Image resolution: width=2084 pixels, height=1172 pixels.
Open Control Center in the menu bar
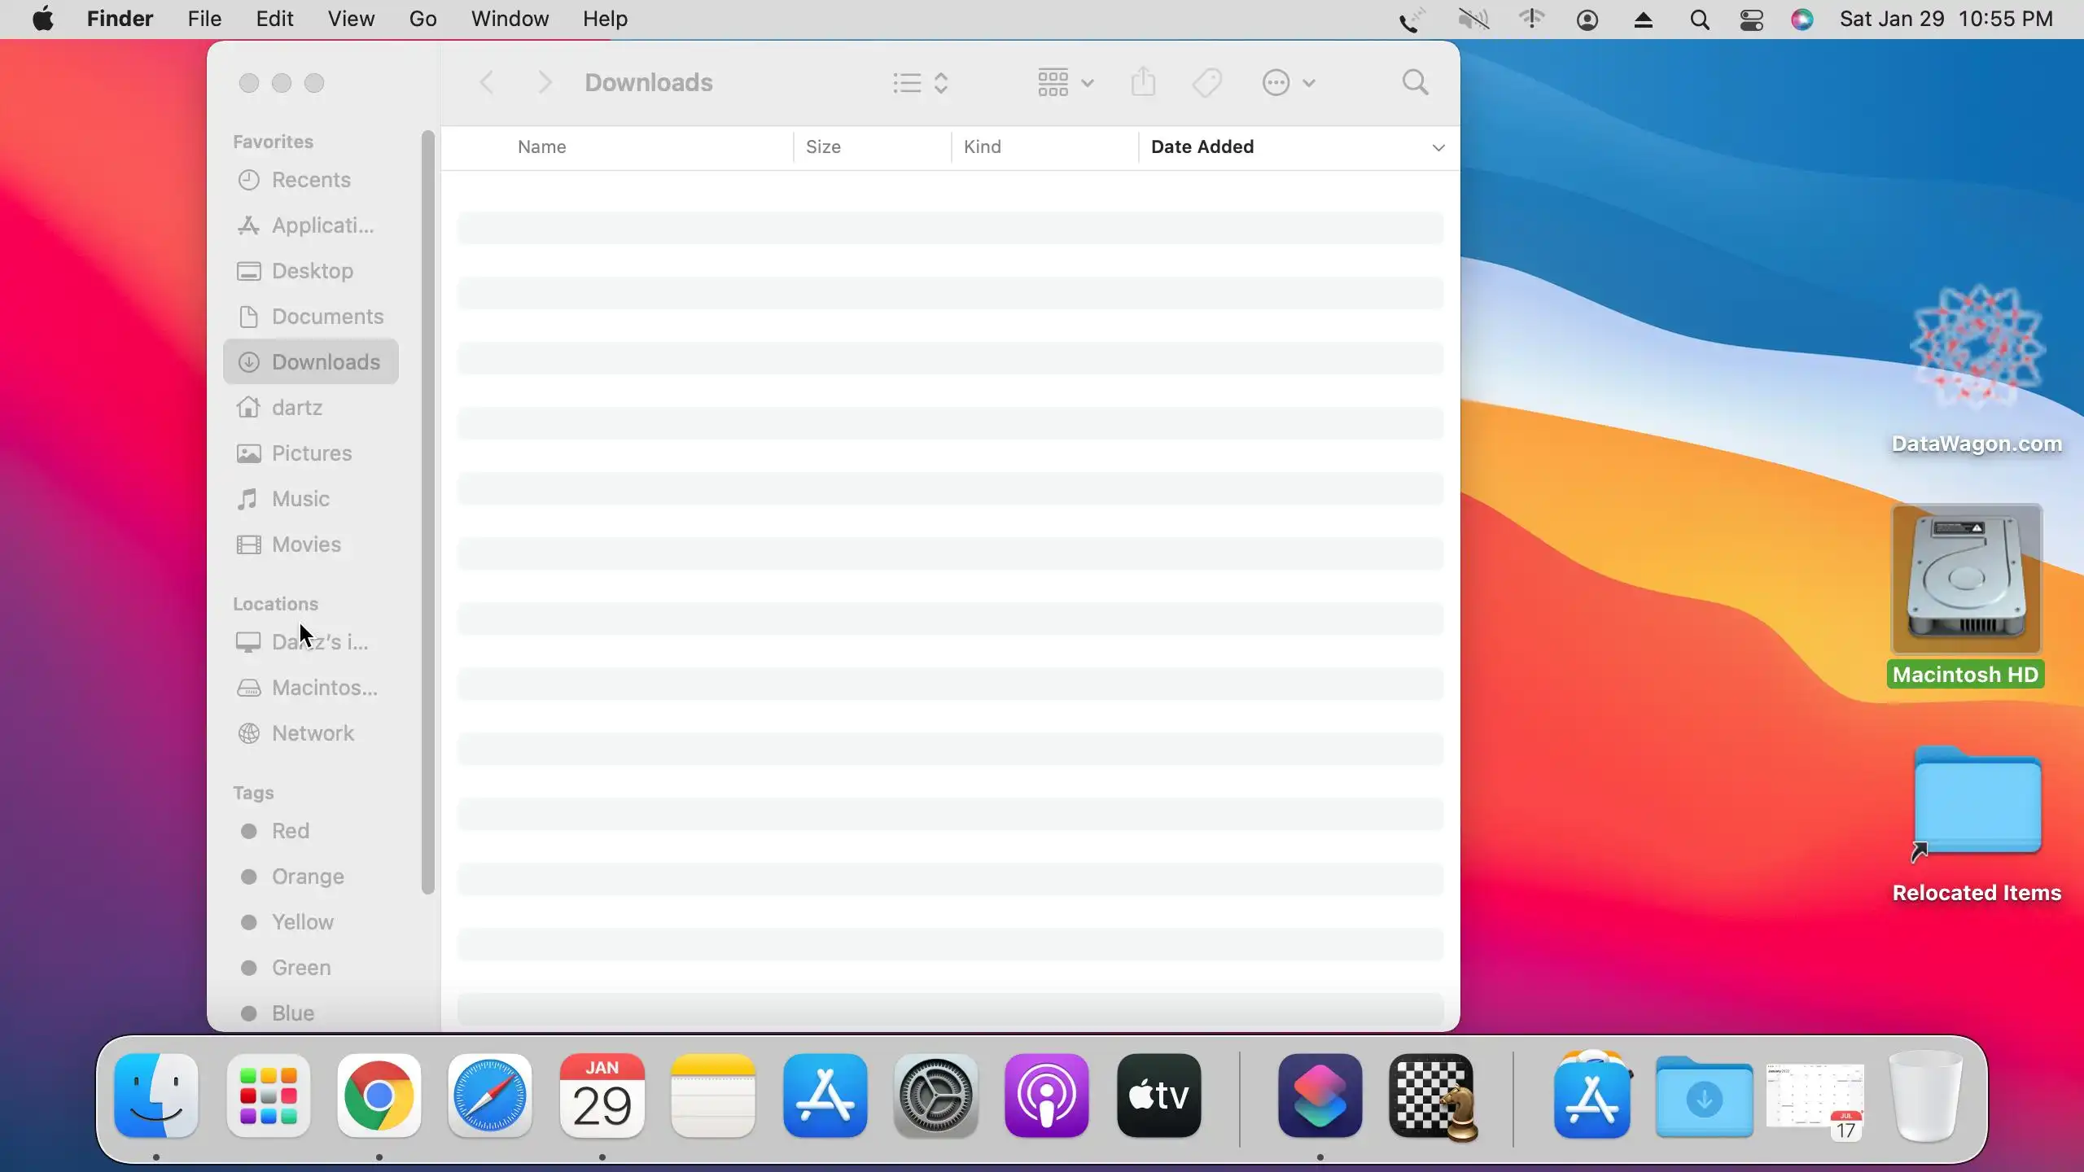point(1751,20)
